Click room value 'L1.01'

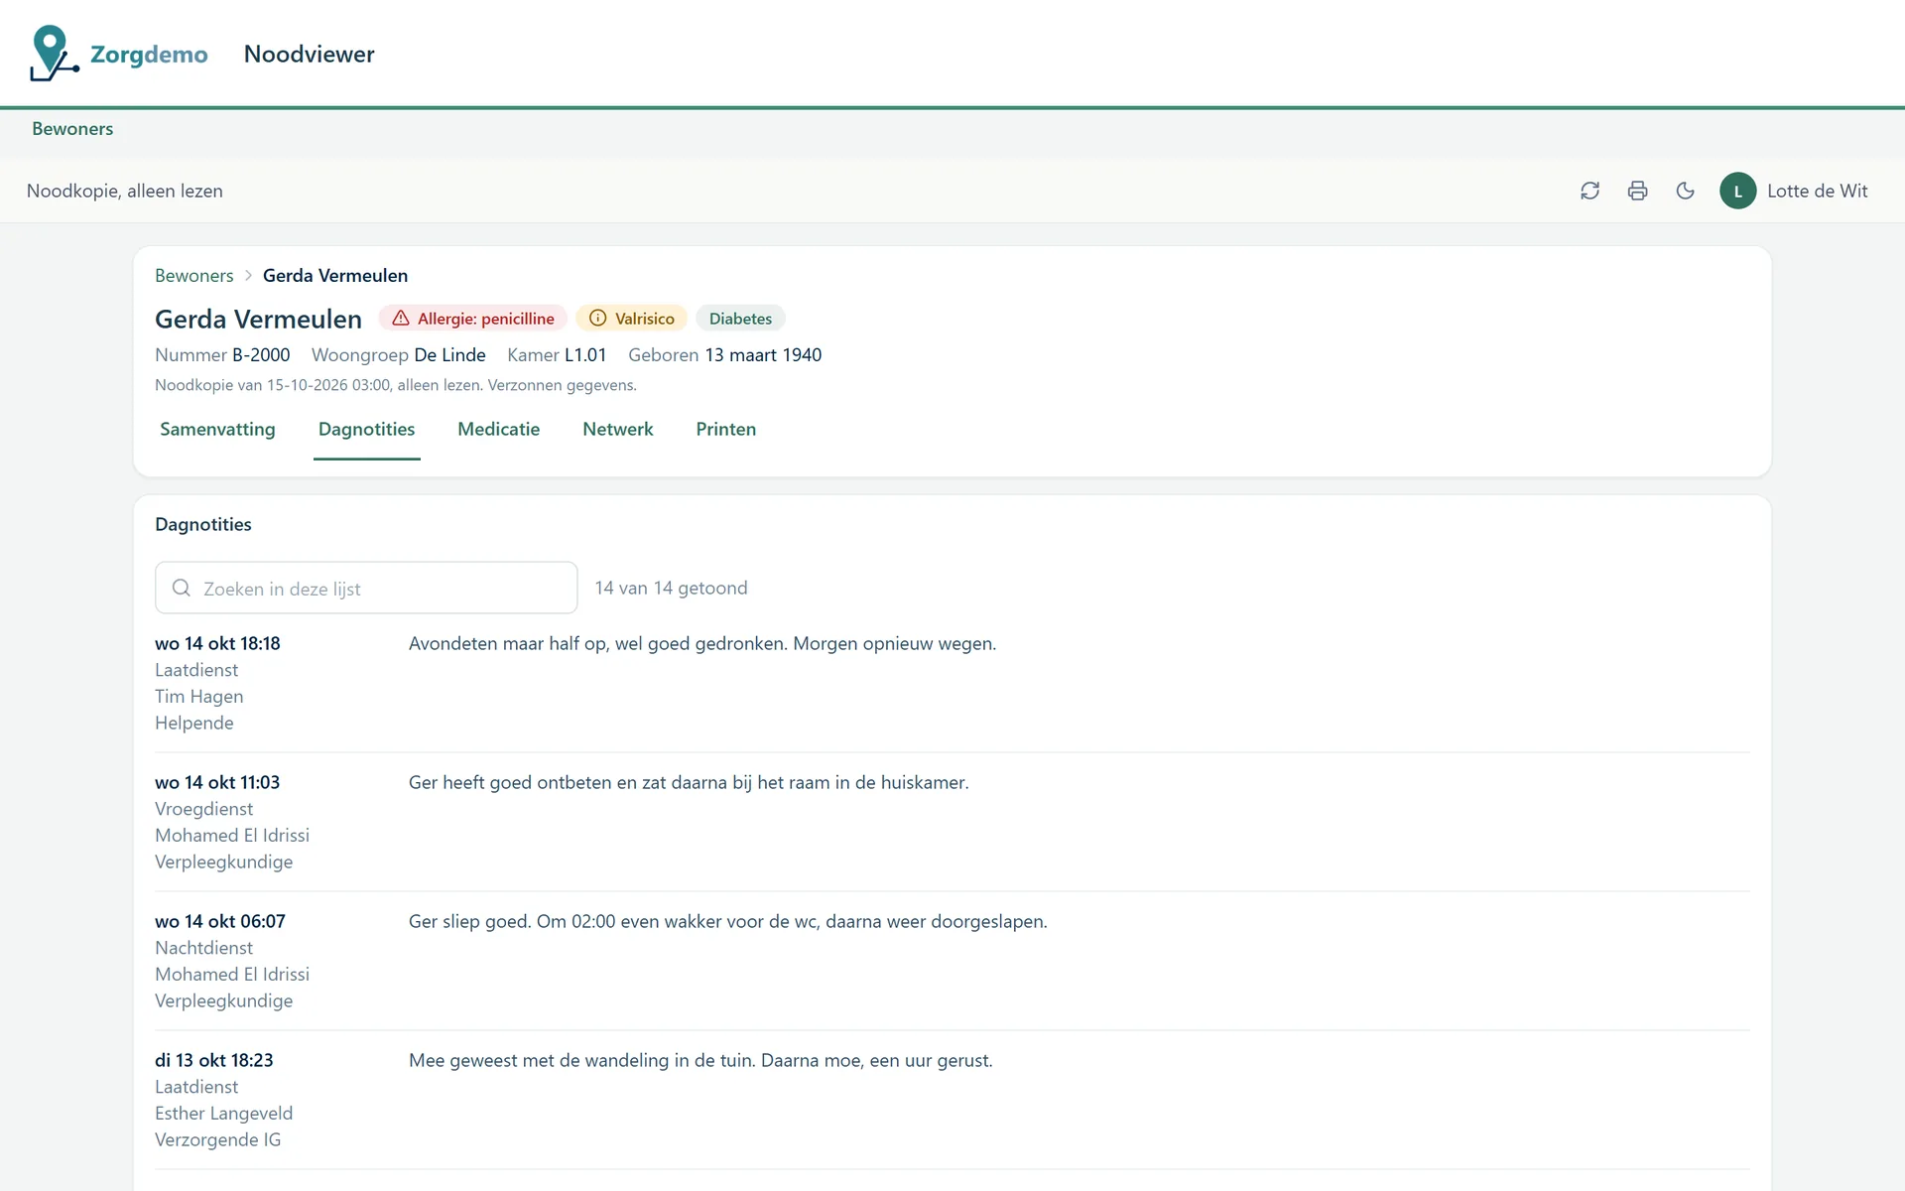(585, 355)
